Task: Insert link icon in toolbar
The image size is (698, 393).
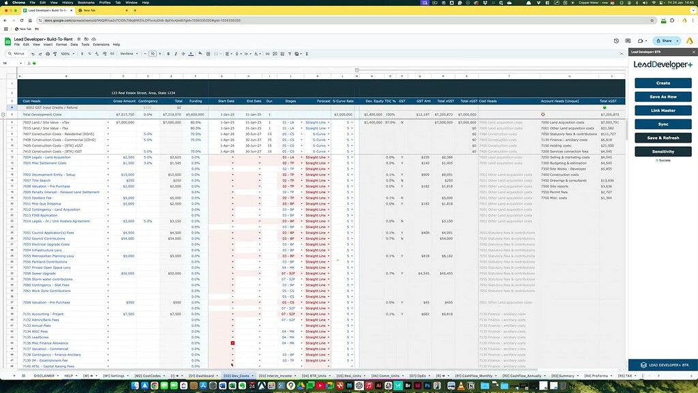Action: click(267, 54)
